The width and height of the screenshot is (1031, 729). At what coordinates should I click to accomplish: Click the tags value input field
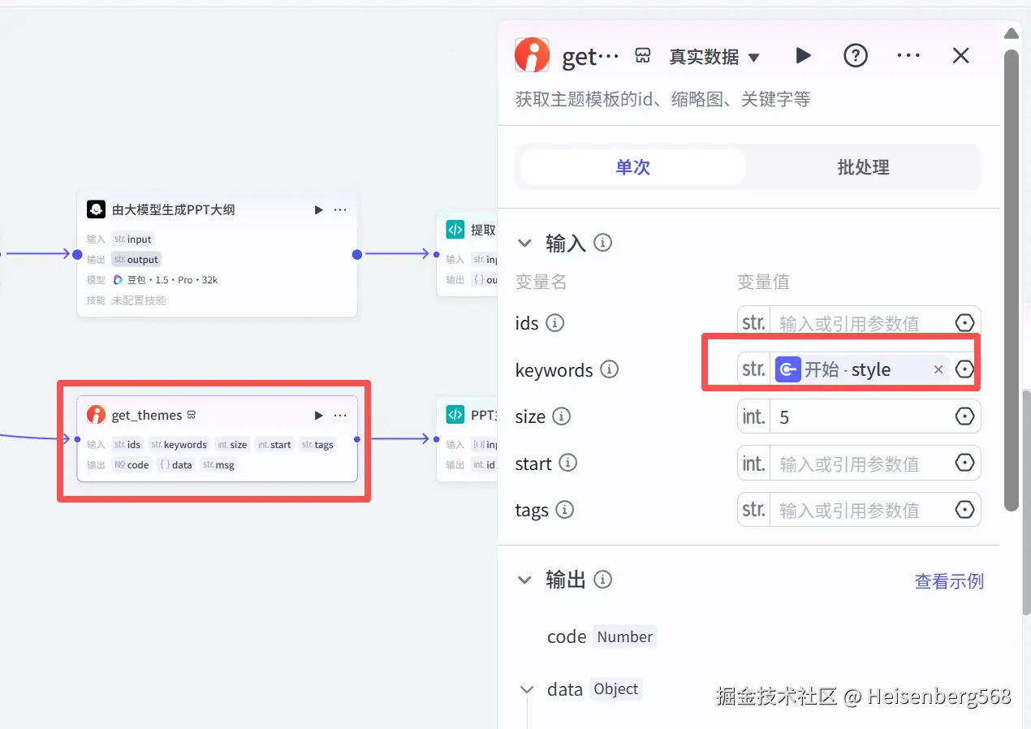tap(859, 510)
